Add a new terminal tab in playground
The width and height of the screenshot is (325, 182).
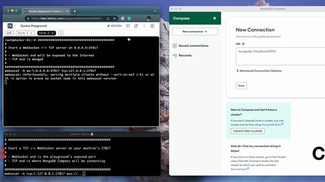tap(61, 33)
